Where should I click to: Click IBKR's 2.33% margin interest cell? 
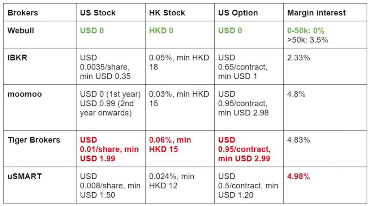[x=298, y=58]
